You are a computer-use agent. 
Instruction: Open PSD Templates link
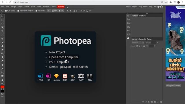click(59, 62)
